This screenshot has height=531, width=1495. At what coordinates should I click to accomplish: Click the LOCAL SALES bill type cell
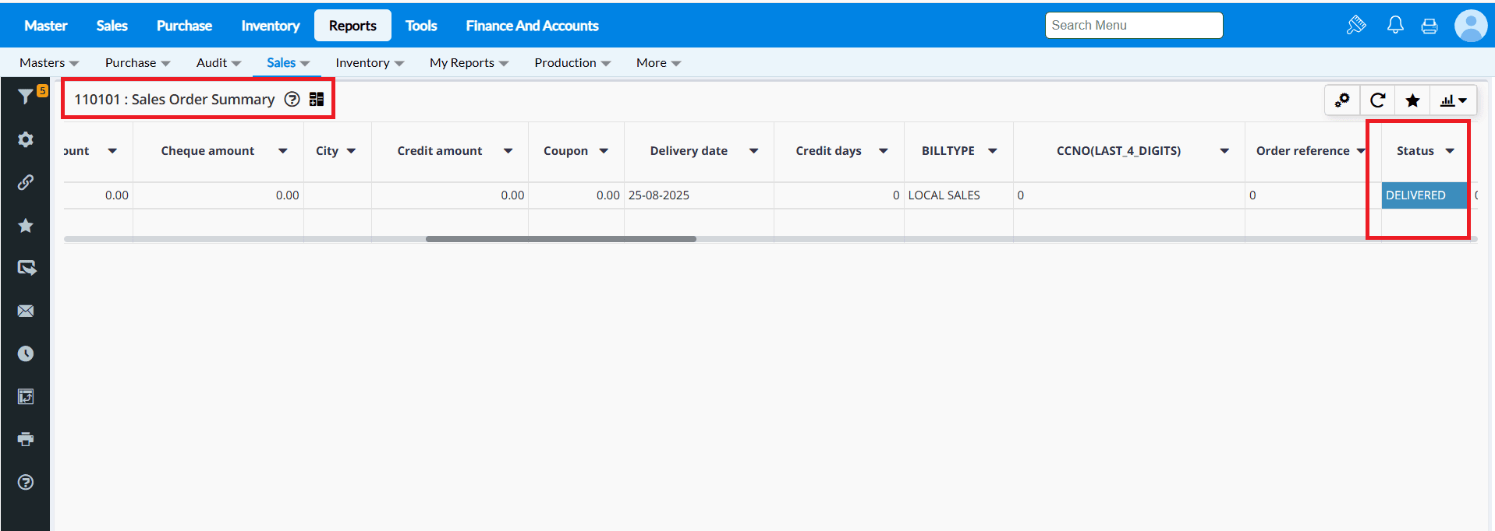pyautogui.click(x=958, y=195)
